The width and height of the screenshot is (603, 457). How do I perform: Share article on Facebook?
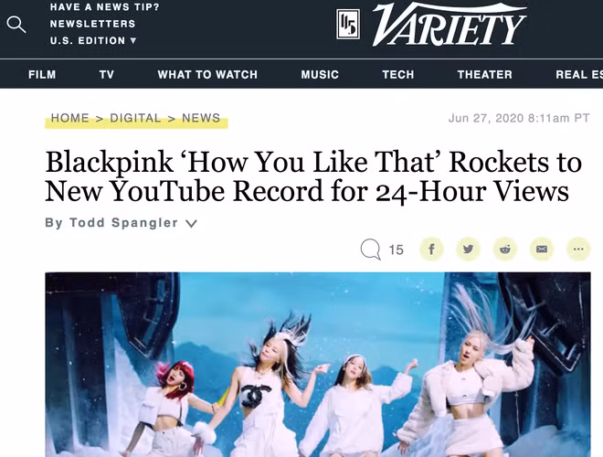pos(431,250)
